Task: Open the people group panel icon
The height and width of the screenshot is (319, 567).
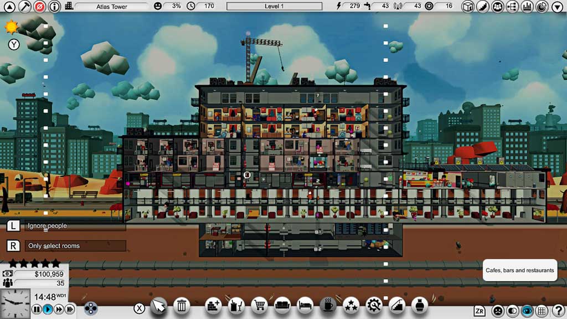Action: tap(498, 7)
